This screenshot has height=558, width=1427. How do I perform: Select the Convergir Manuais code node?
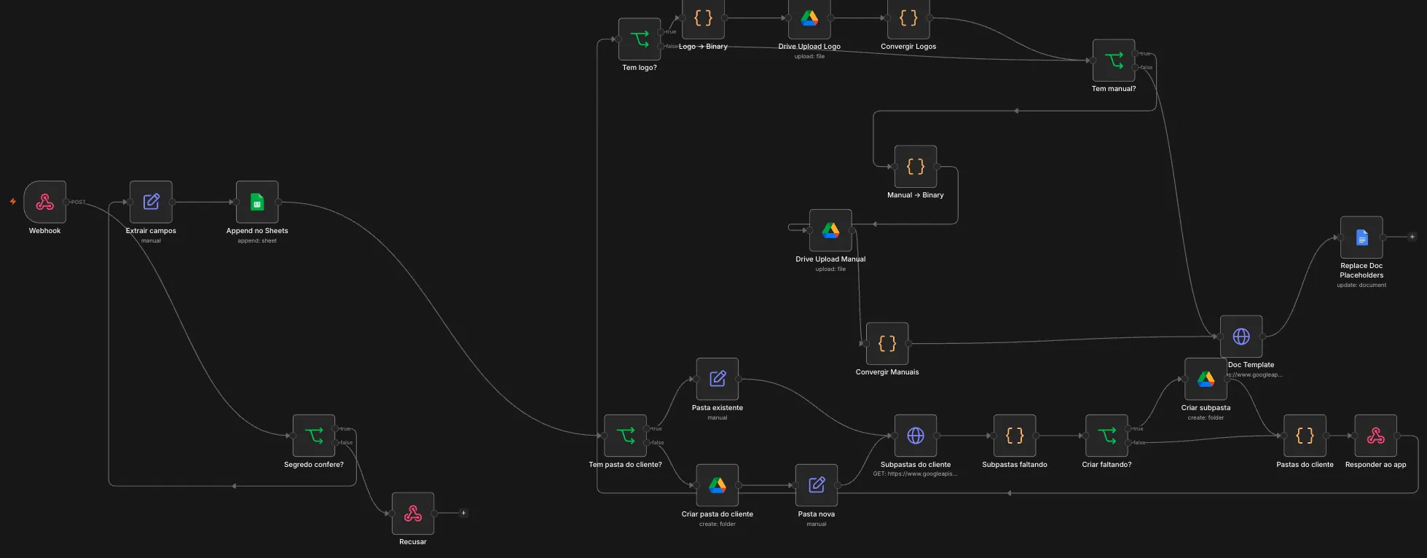[887, 343]
